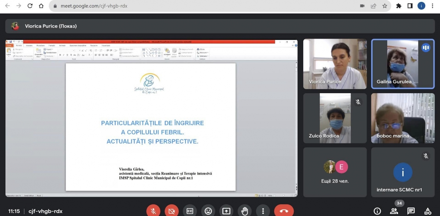The image size is (440, 216).
Task: Open the 28 other participants tile
Action: coord(335,172)
